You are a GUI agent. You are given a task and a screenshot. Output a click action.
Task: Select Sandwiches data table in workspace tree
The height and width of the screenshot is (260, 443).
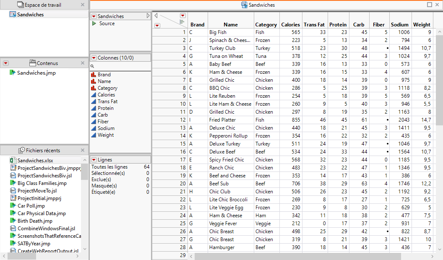click(x=30, y=14)
